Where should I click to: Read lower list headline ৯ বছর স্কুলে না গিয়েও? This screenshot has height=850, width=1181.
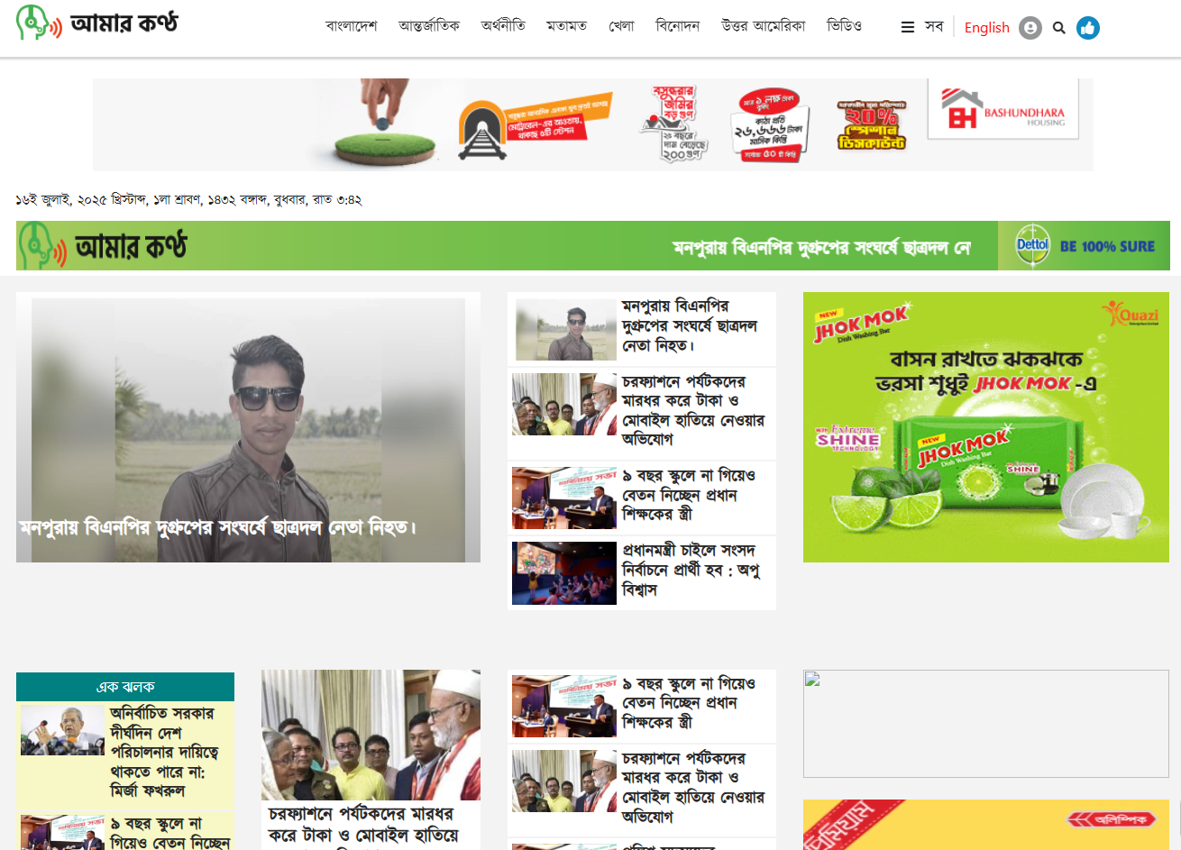click(689, 703)
